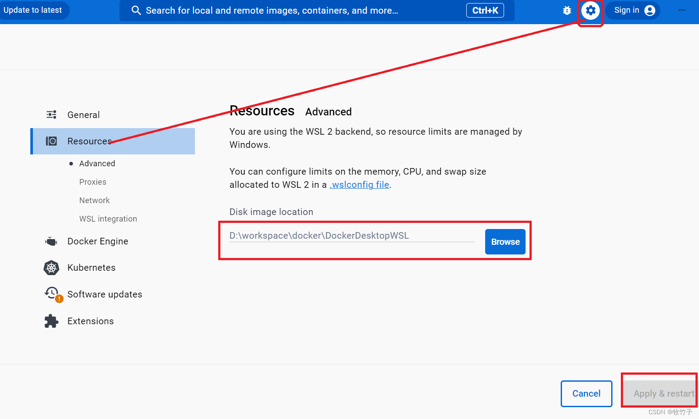Select the Proxies sub-item
The width and height of the screenshot is (699, 419).
tap(93, 182)
